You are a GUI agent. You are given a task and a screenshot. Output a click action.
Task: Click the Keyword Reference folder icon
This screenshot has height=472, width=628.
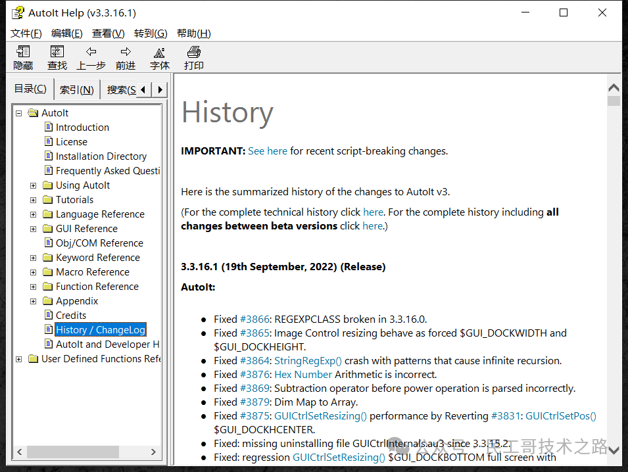point(47,257)
